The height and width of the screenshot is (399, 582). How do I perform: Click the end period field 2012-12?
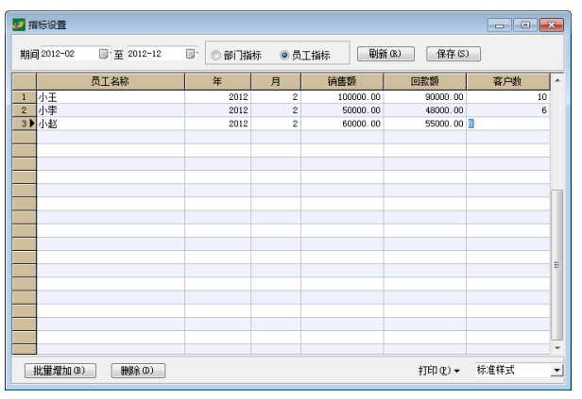(156, 54)
